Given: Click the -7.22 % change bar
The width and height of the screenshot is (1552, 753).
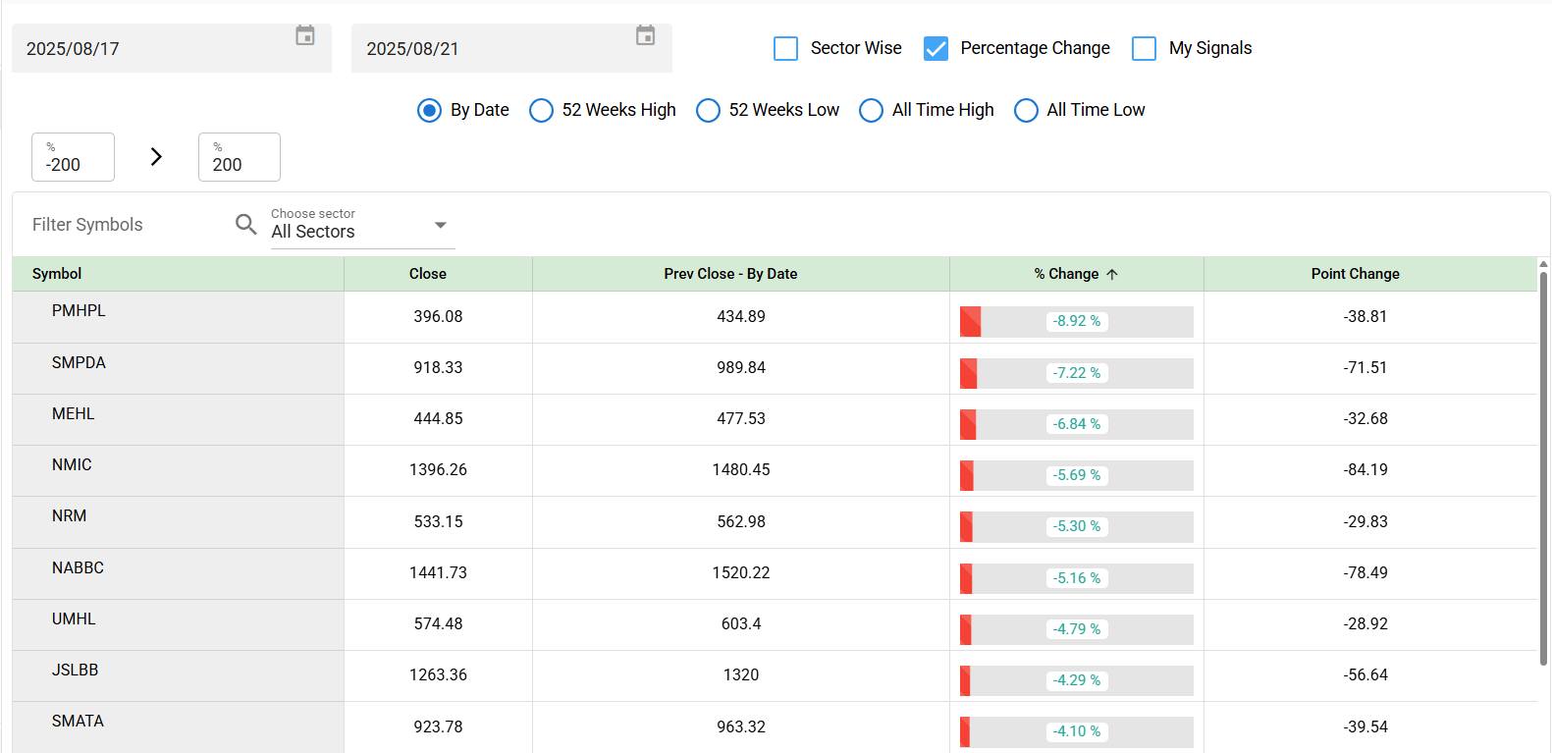Looking at the screenshot, I should (x=1077, y=373).
